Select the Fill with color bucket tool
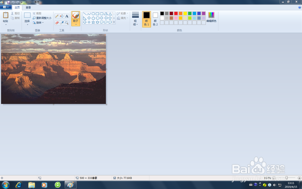Viewport: 302px width, 189px height. pos(62,16)
